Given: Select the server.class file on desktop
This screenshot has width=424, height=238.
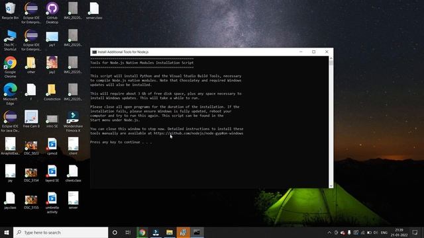Looking at the screenshot, I should 94,11.
